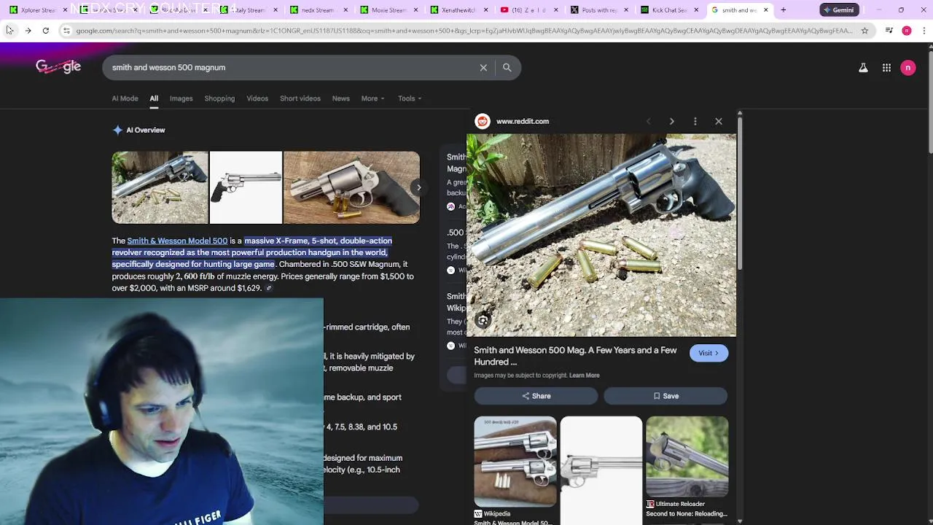Switch to the AI Mode tab
Screen dimensions: 933x525
click(x=125, y=98)
